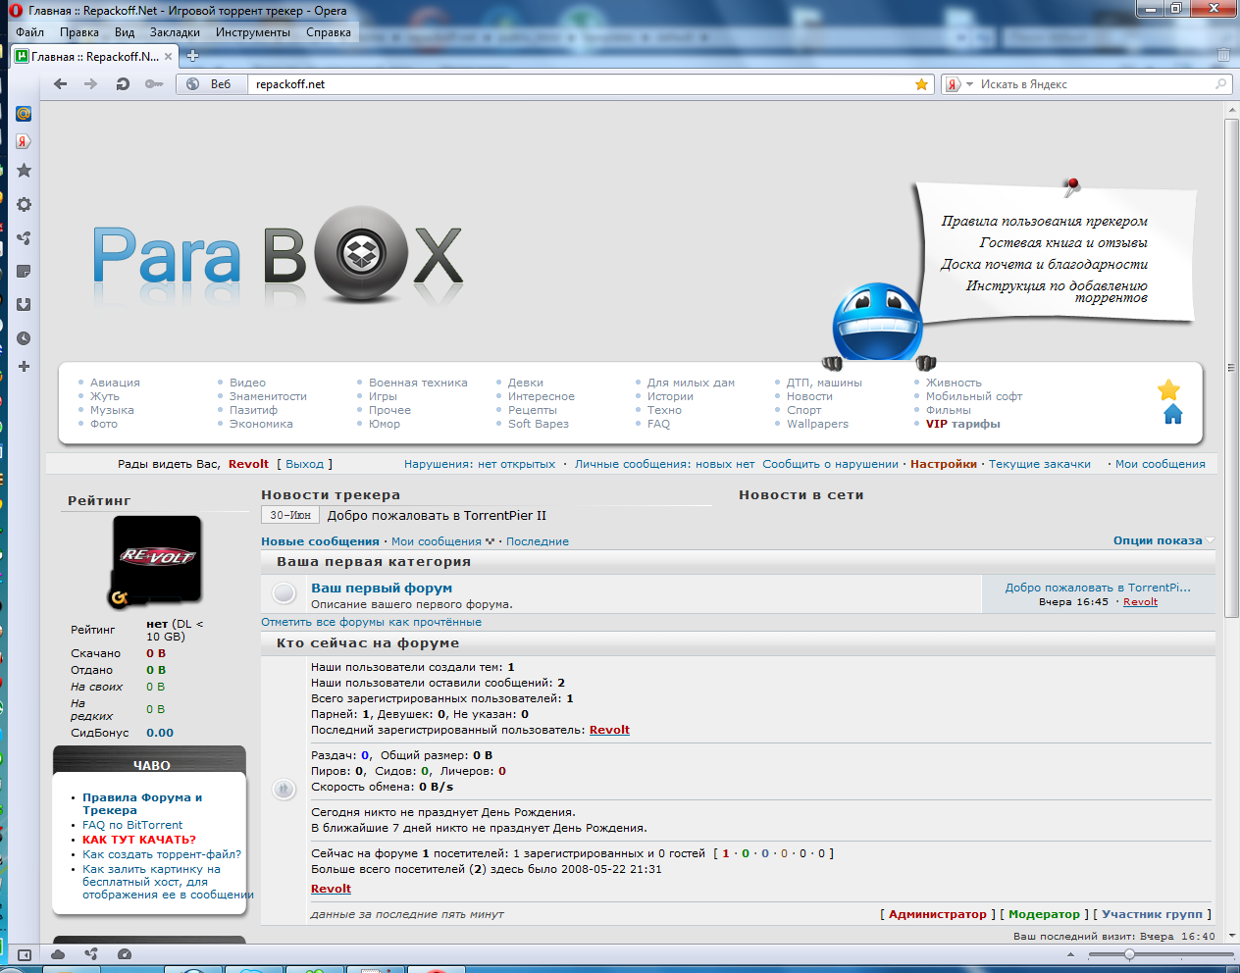Viewport: 1240px width, 973px height.
Task: Open the Opera Mail panel icon
Action: tap(24, 115)
